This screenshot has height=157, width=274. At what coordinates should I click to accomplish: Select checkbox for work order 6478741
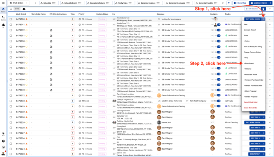11,24
